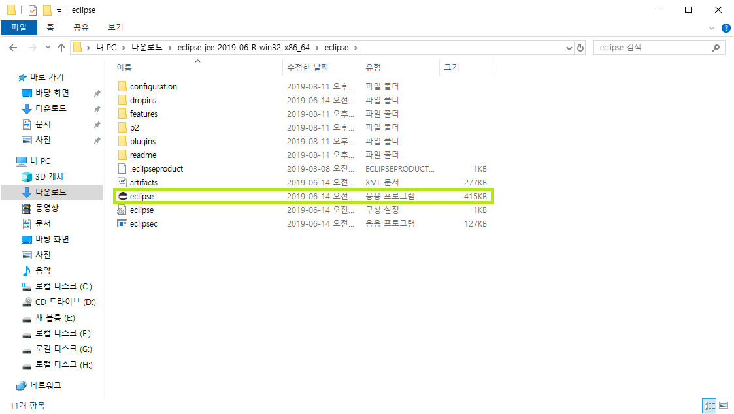Open the plugins folder
Screen dimensions: 734x414
[142, 141]
